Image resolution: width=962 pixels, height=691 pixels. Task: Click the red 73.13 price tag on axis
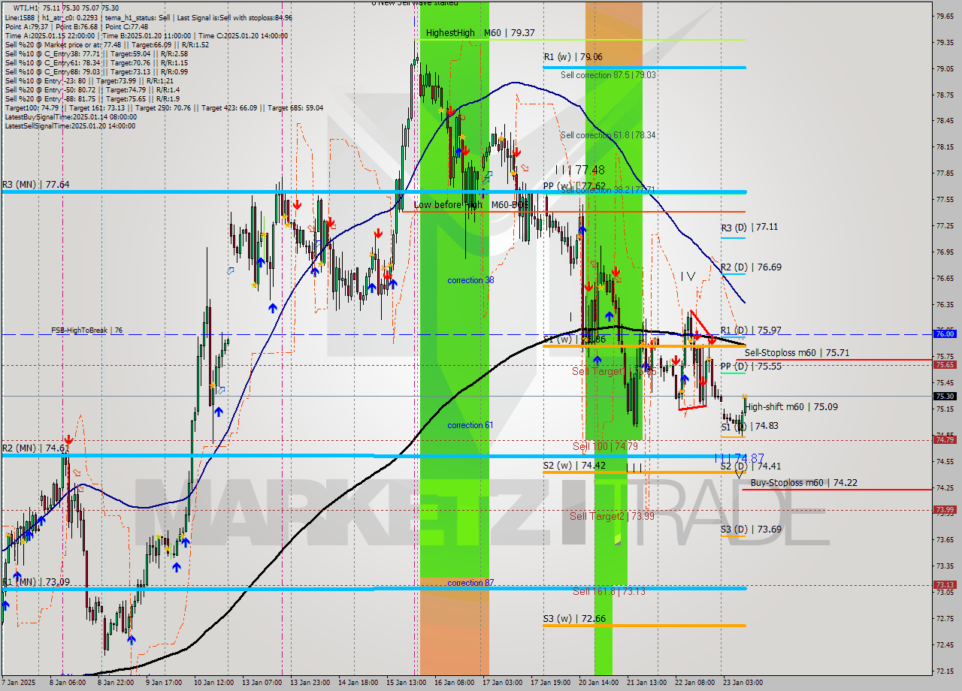(945, 584)
